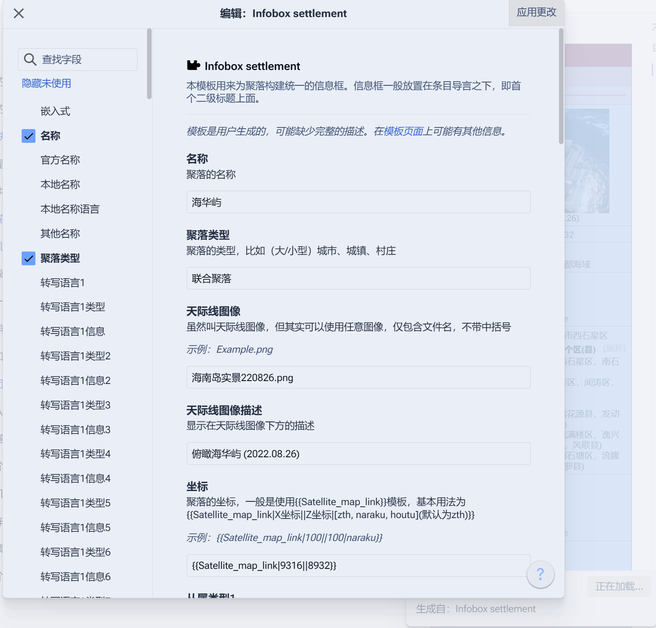Close the template editor dialog
Screen dimensions: 656x628
pos(19,14)
